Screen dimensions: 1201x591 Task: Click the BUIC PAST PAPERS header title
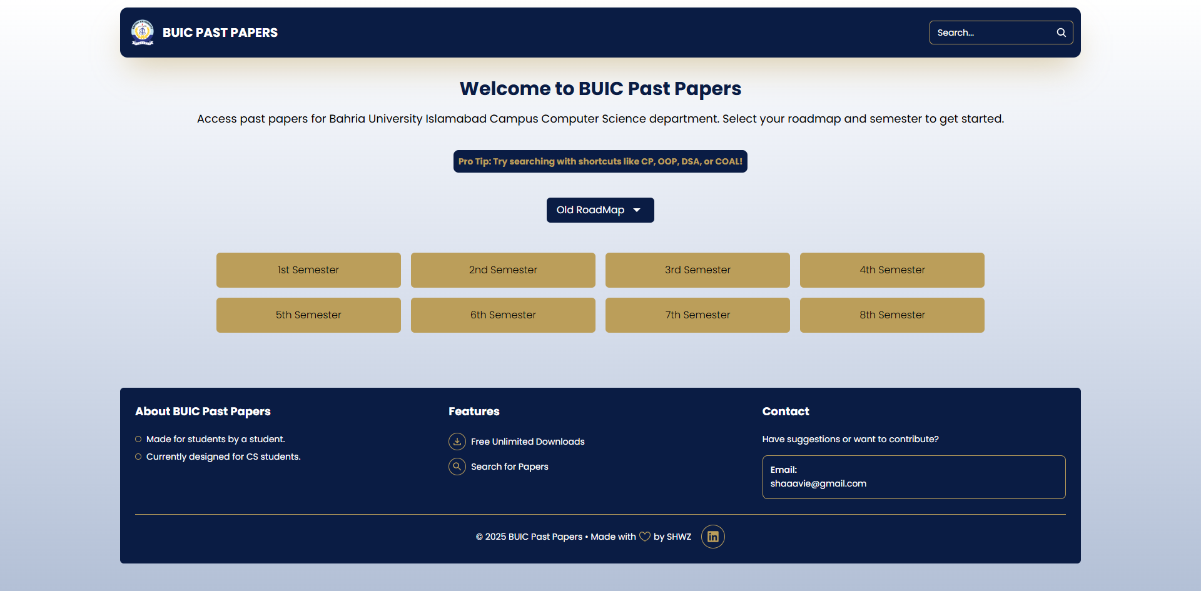coord(220,33)
